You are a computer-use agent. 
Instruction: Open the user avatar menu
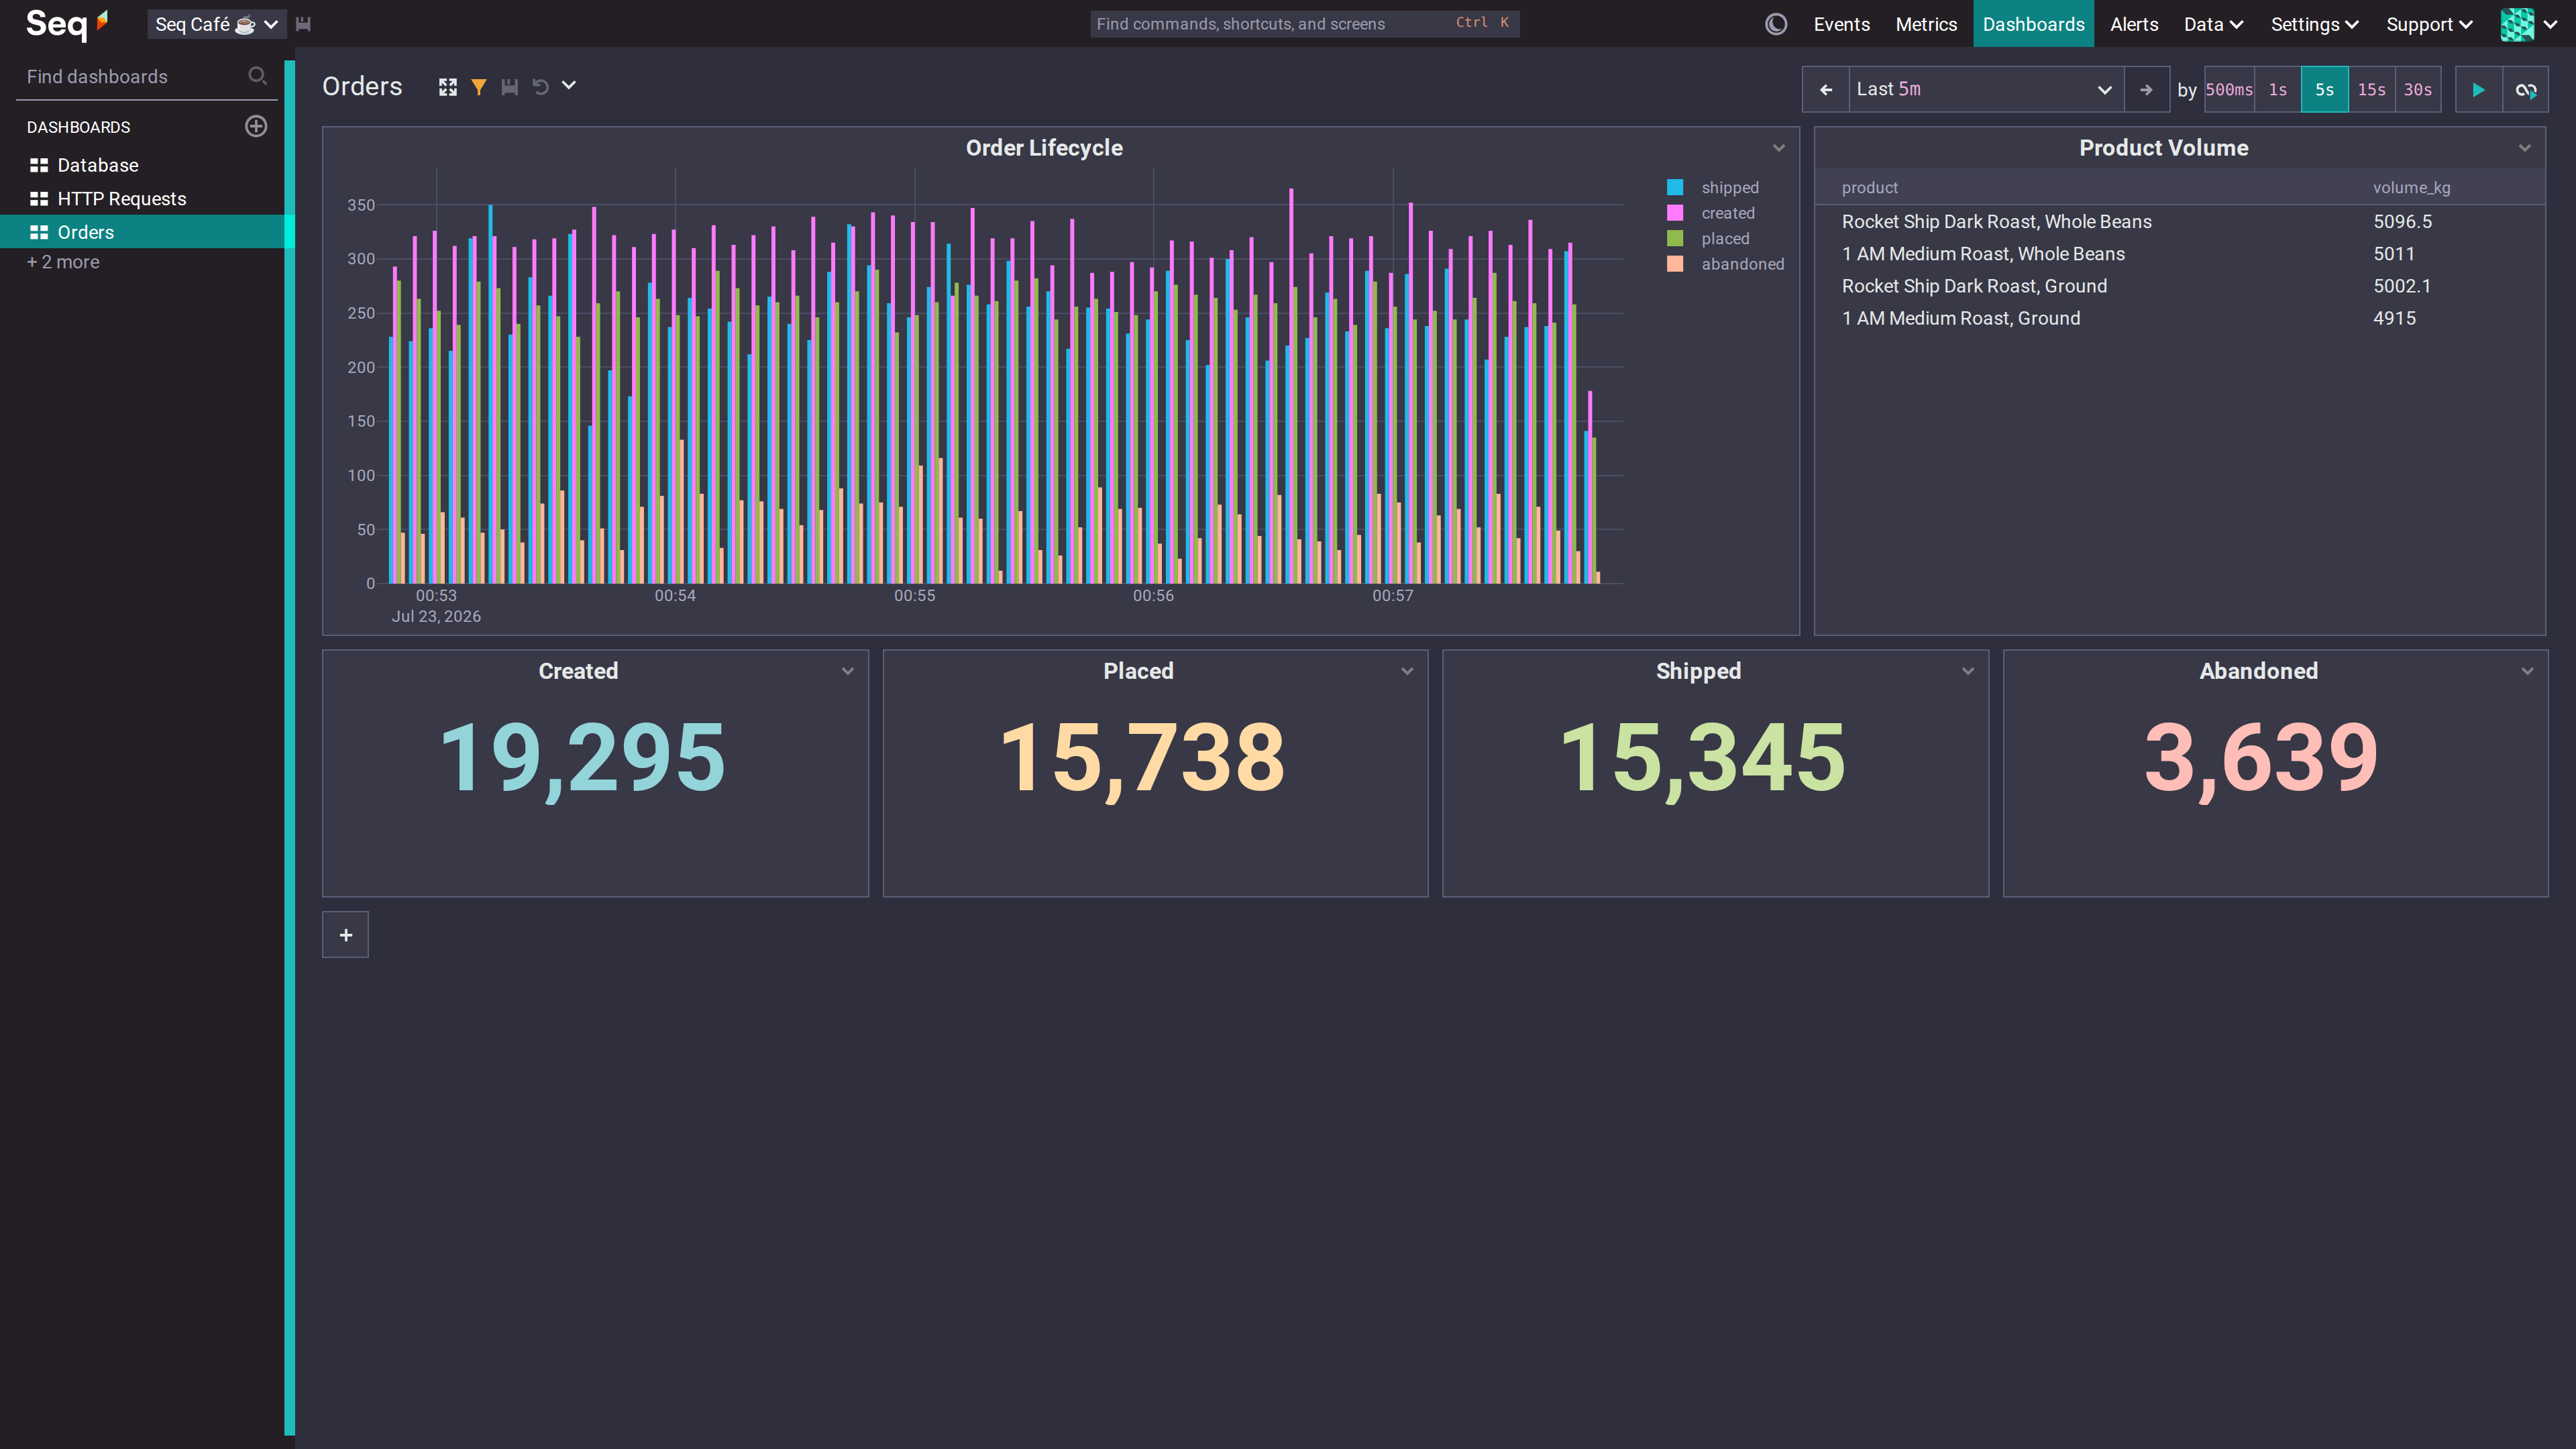coord(2530,24)
